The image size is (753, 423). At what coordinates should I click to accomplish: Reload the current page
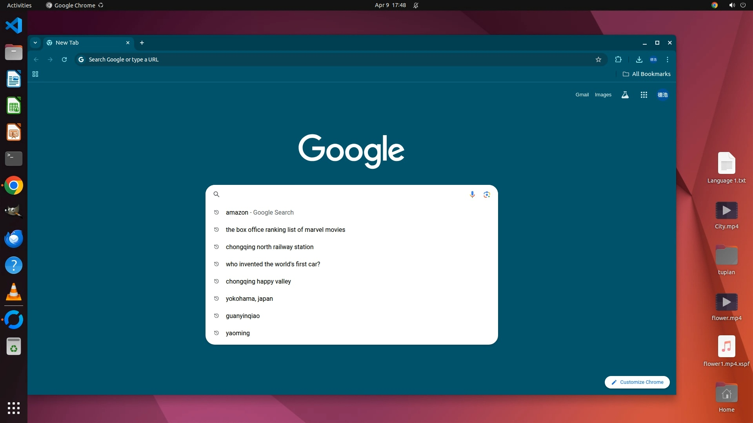[x=64, y=60]
